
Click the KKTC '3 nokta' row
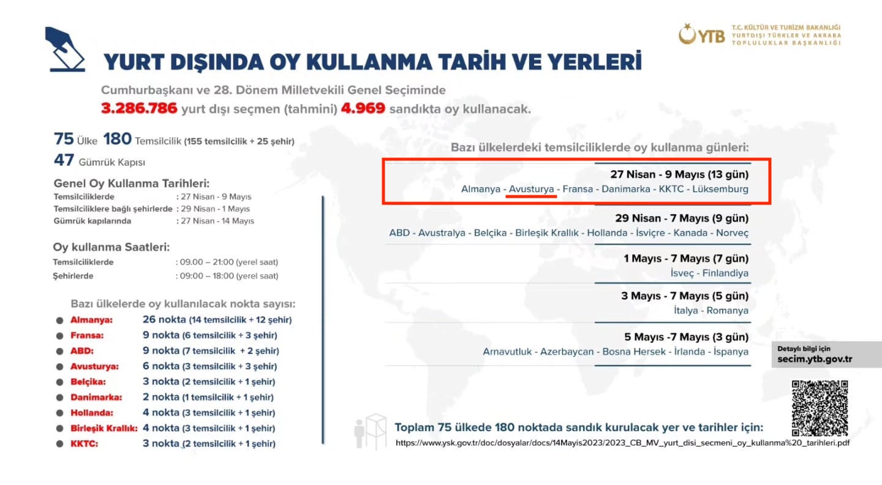click(165, 443)
